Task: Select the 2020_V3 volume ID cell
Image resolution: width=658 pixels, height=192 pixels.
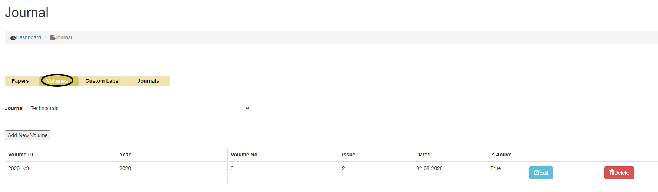Action: coord(19,168)
